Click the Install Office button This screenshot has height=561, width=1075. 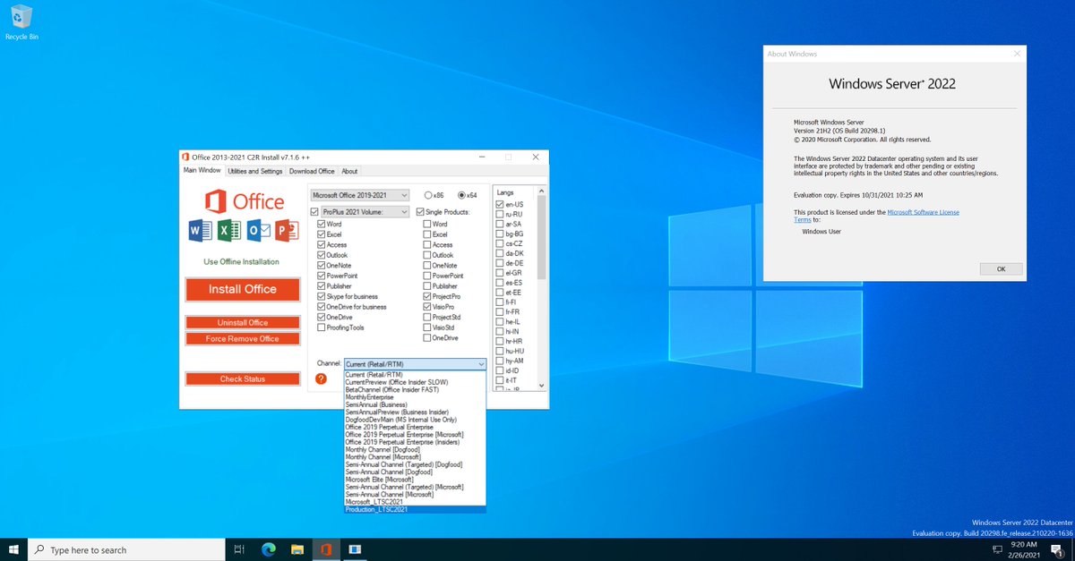point(242,289)
